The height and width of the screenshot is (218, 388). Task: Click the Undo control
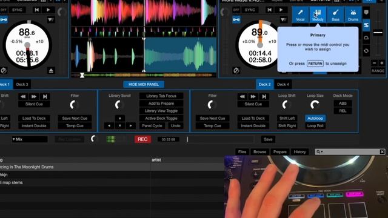tap(176, 126)
